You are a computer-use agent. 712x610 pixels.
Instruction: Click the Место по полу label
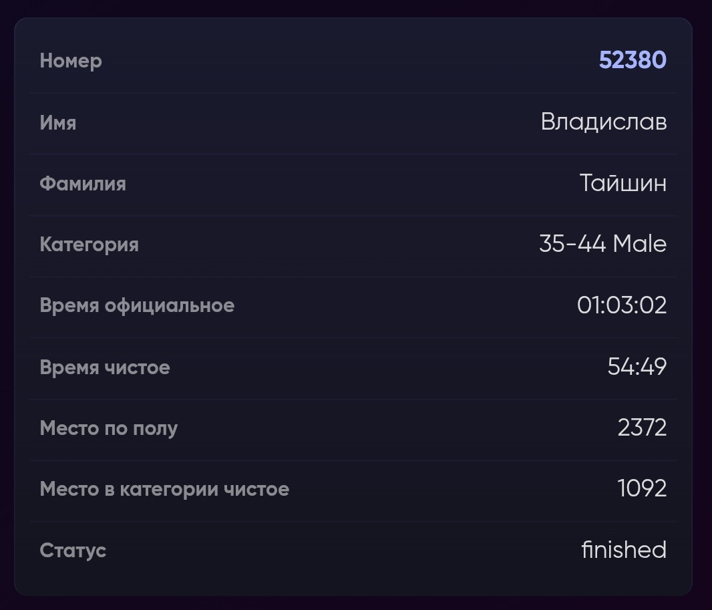[x=109, y=428]
